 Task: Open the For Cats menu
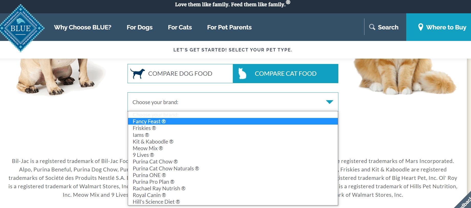(180, 27)
